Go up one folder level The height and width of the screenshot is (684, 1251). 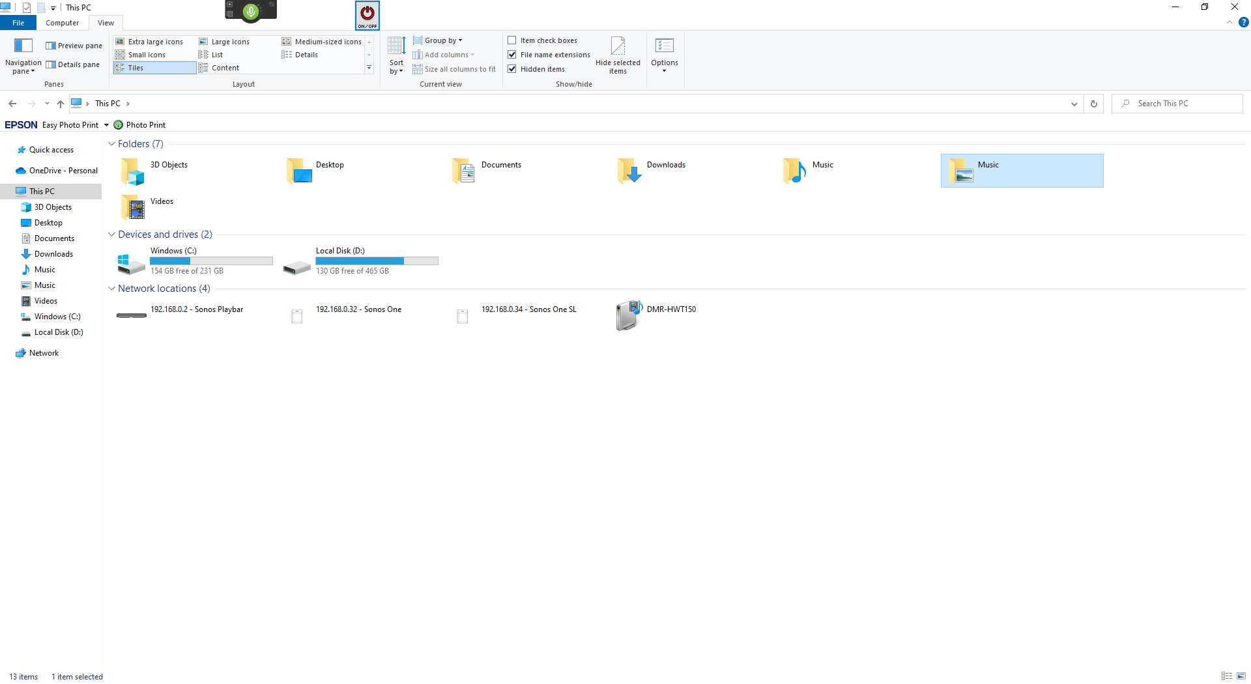[x=60, y=104]
